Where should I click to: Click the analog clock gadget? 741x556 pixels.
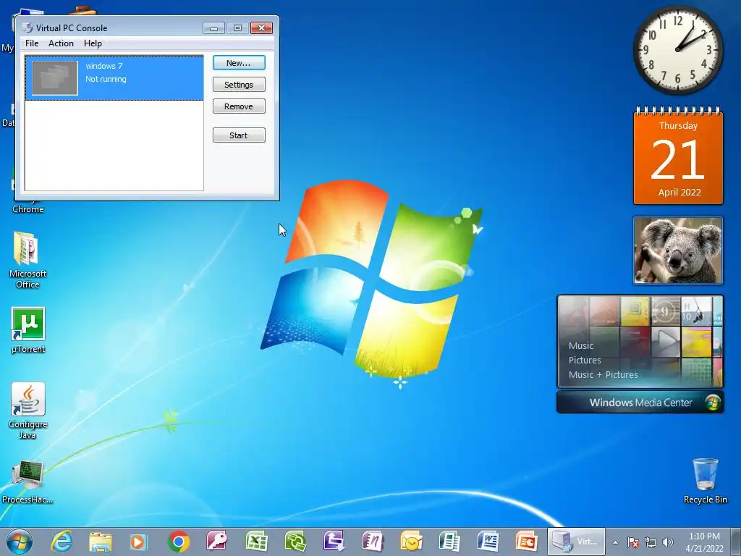(677, 50)
